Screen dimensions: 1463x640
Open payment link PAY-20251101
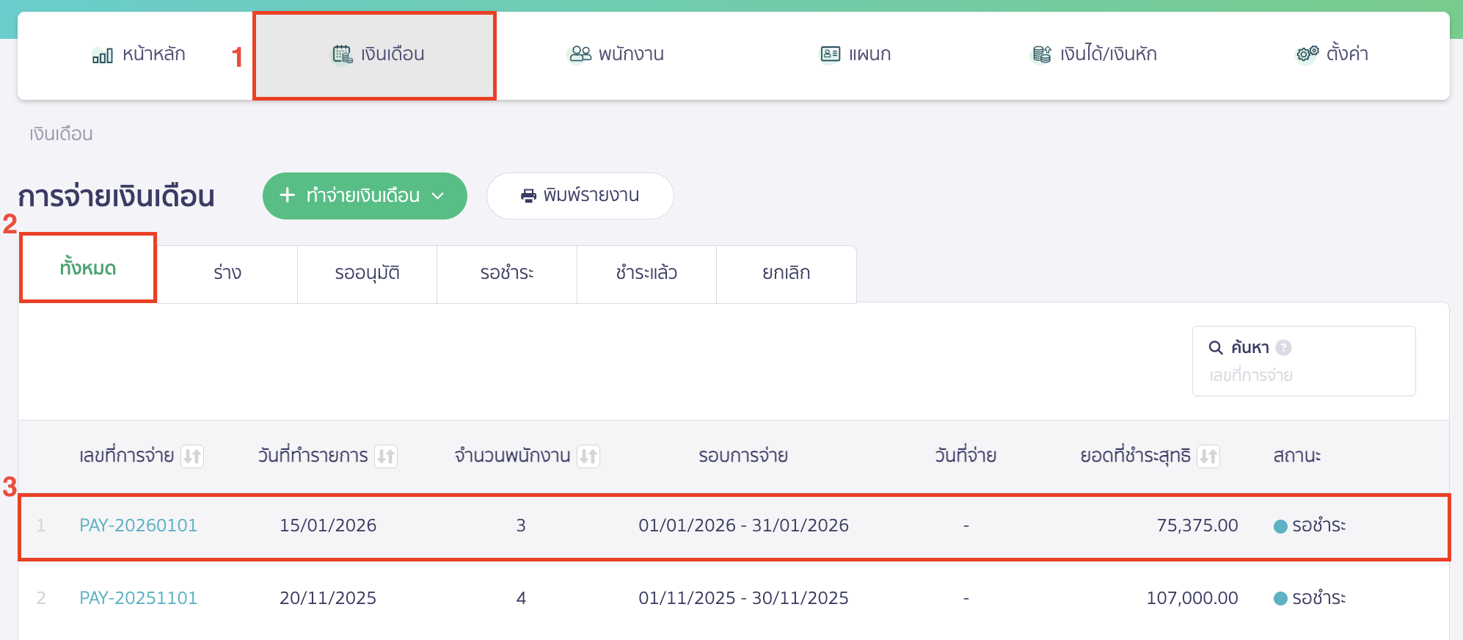point(138,598)
